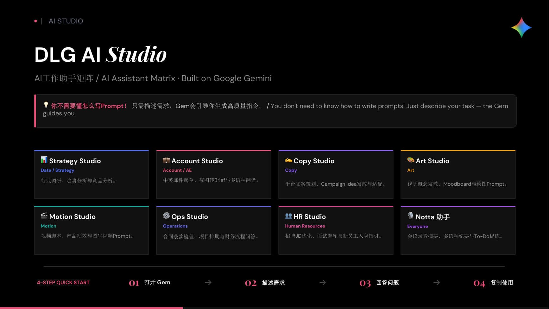Screen dimensions: 549x309
Task: Click step 01 打开 Gem
Action: point(150,282)
